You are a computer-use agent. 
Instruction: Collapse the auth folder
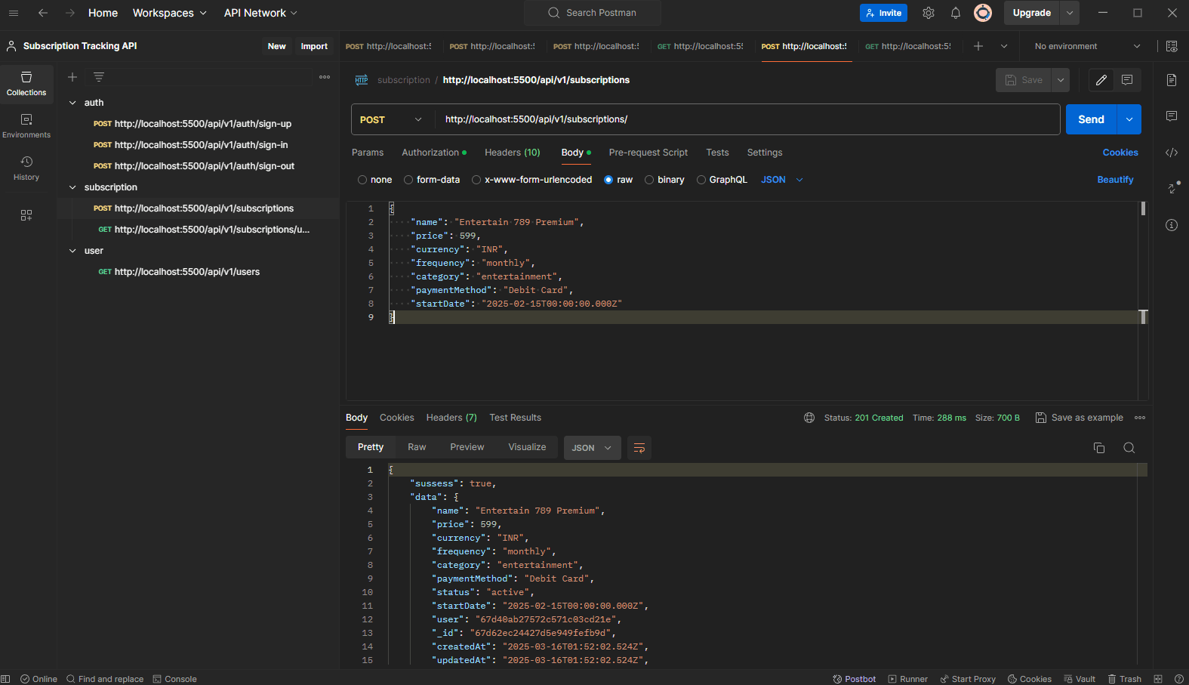[72, 103]
